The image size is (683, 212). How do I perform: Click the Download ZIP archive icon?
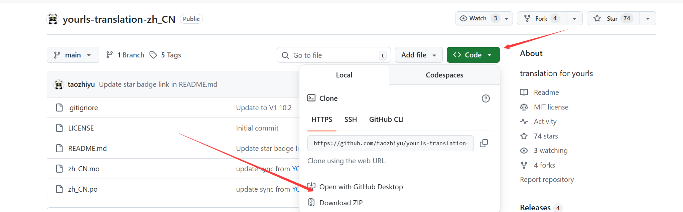coord(311,203)
